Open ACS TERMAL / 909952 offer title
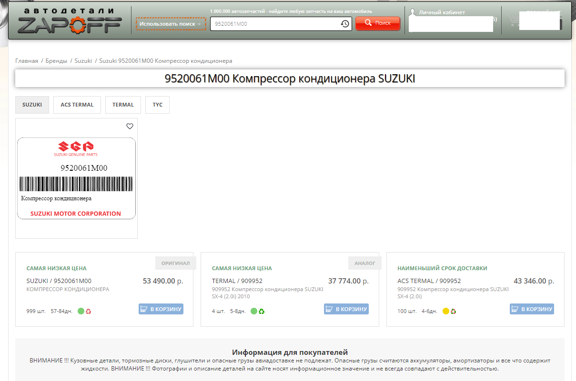This screenshot has height=381, width=576. pyautogui.click(x=429, y=281)
